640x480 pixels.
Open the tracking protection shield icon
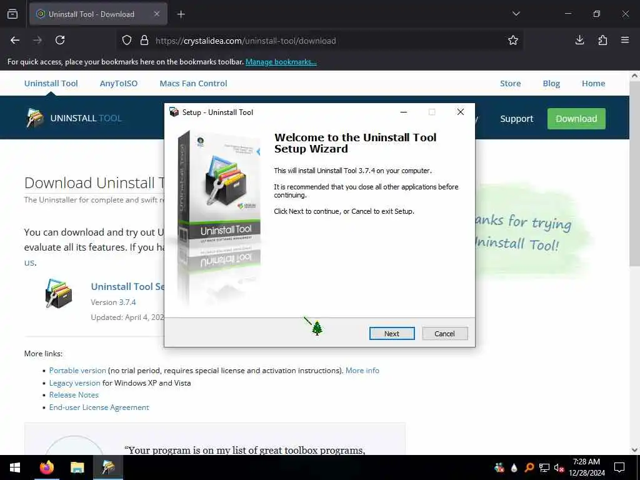pos(127,41)
